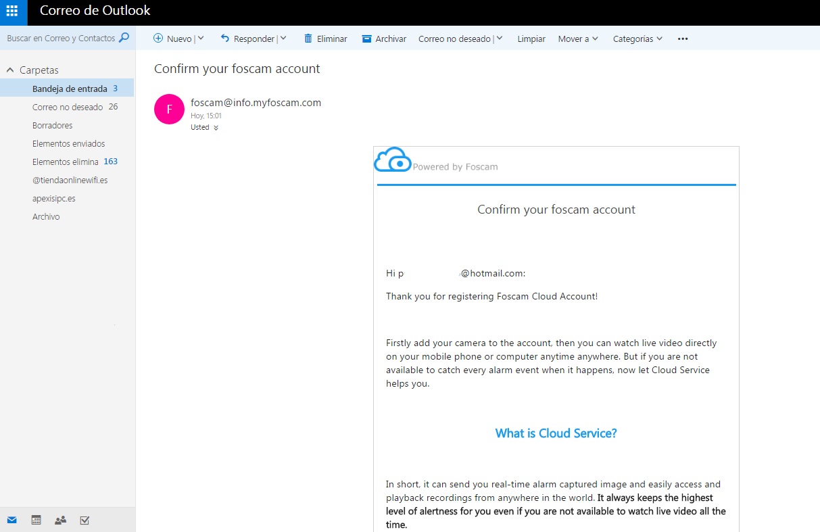Click the Archivar toolbar button

(x=384, y=39)
